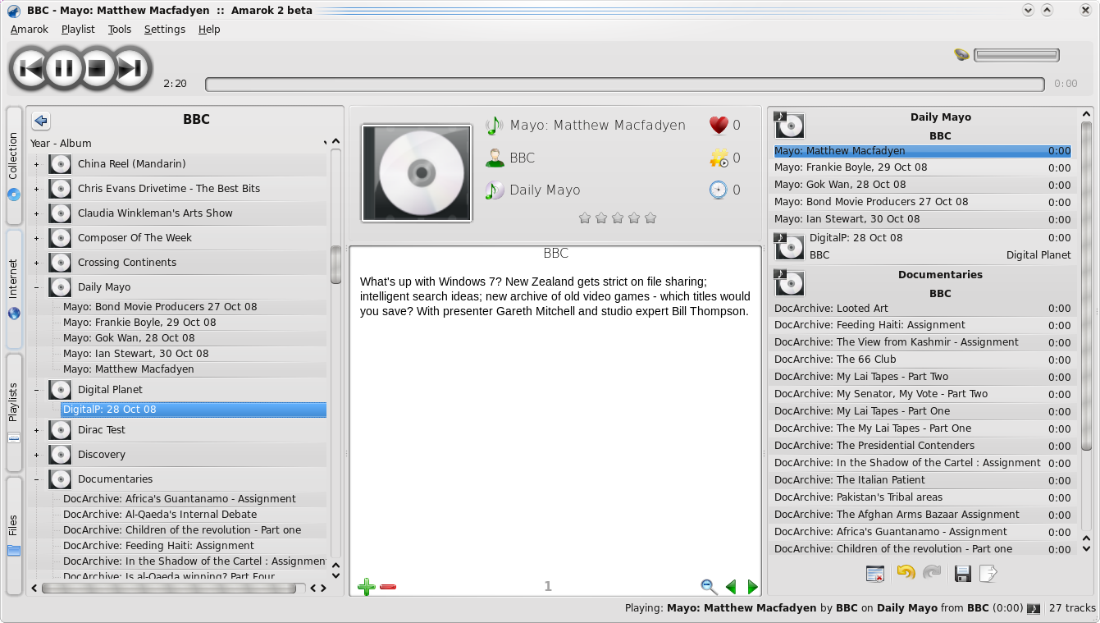Viewport: 1100px width, 623px height.
Task: Click the play count star icon
Action: [x=719, y=158]
